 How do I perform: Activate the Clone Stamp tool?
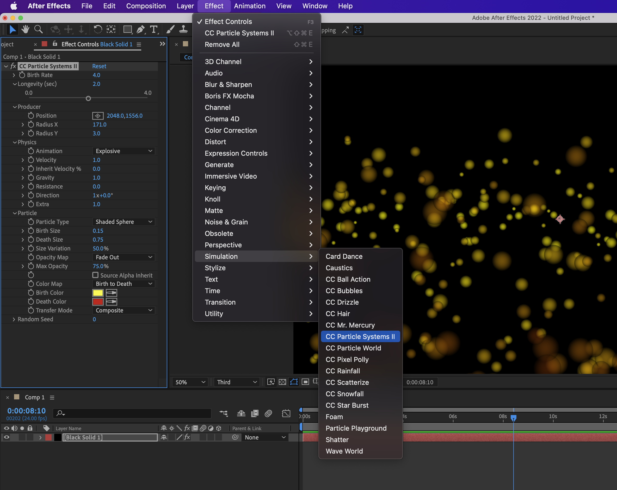183,29
